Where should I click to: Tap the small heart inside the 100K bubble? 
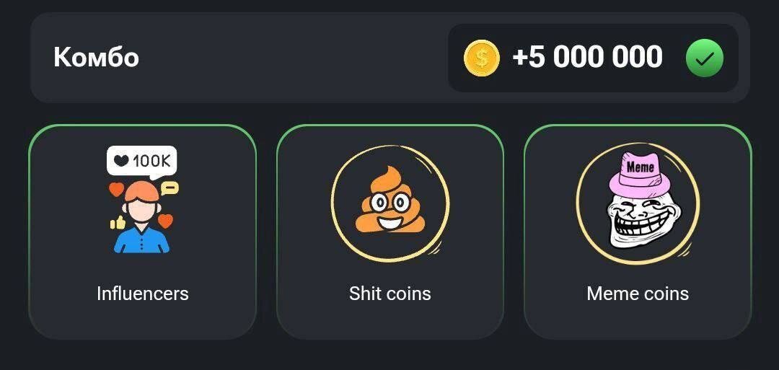pyautogui.click(x=120, y=160)
